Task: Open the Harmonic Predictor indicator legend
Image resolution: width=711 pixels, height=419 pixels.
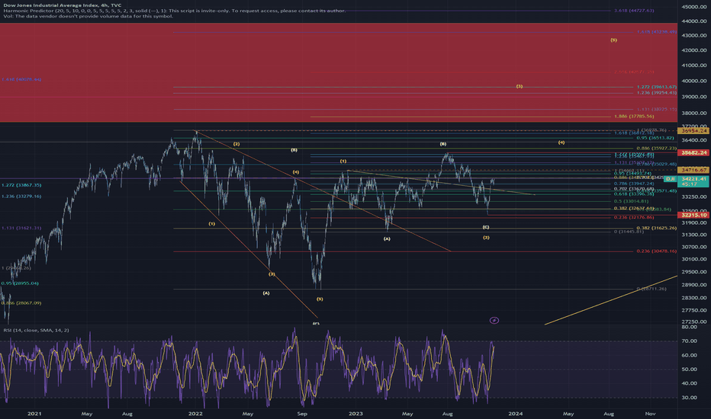Action: pos(175,11)
